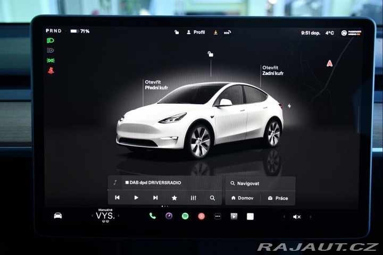The height and width of the screenshot is (255, 383).
Task: Launch the dashcam camera app
Action: click(x=169, y=216)
